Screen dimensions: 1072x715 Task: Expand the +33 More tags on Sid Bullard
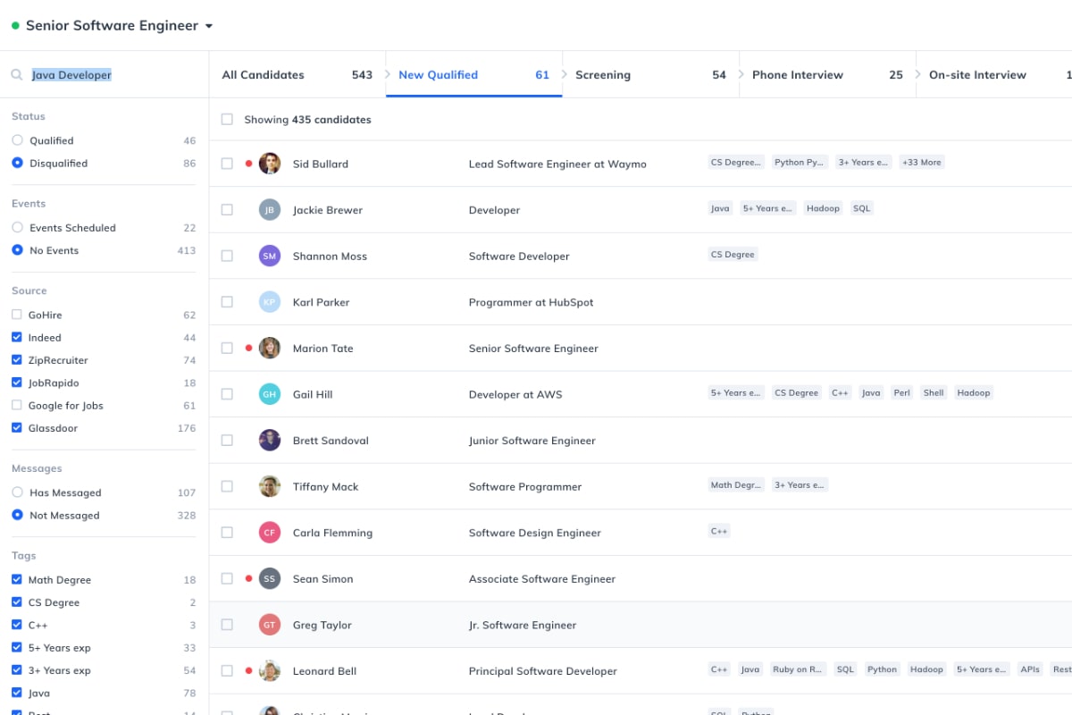click(921, 162)
